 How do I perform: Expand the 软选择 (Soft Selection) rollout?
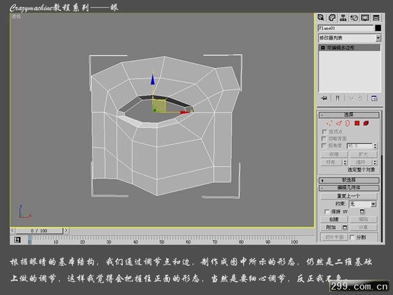(x=349, y=180)
